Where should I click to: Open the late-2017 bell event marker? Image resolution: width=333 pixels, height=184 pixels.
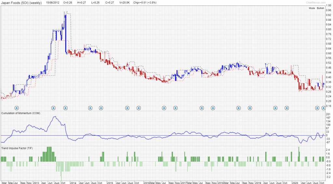213,108
